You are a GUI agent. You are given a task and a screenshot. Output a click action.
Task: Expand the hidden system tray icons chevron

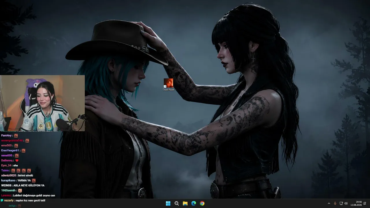pos(329,203)
